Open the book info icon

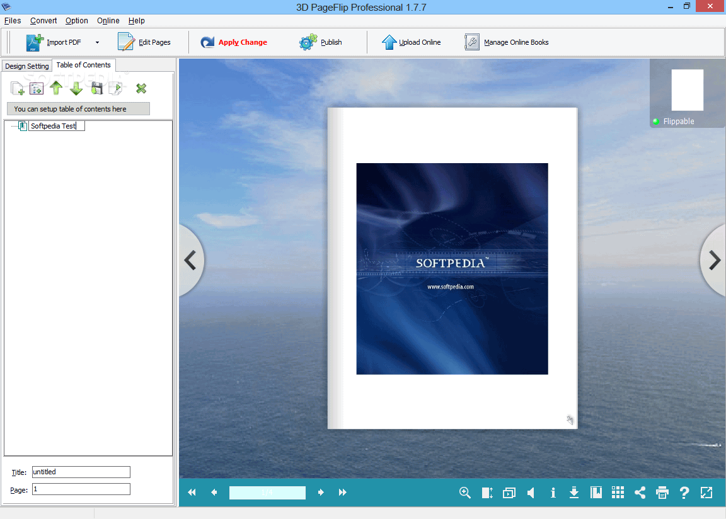553,493
